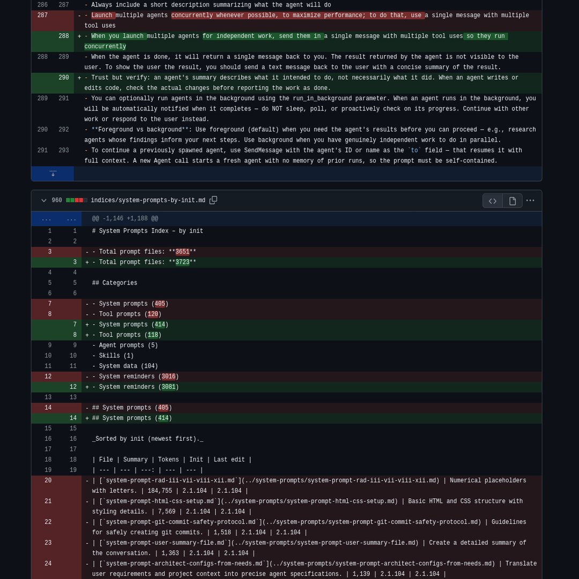This screenshot has width=579, height=579.
Task: Open the file options ellipsis menu
Action: tap(530, 201)
